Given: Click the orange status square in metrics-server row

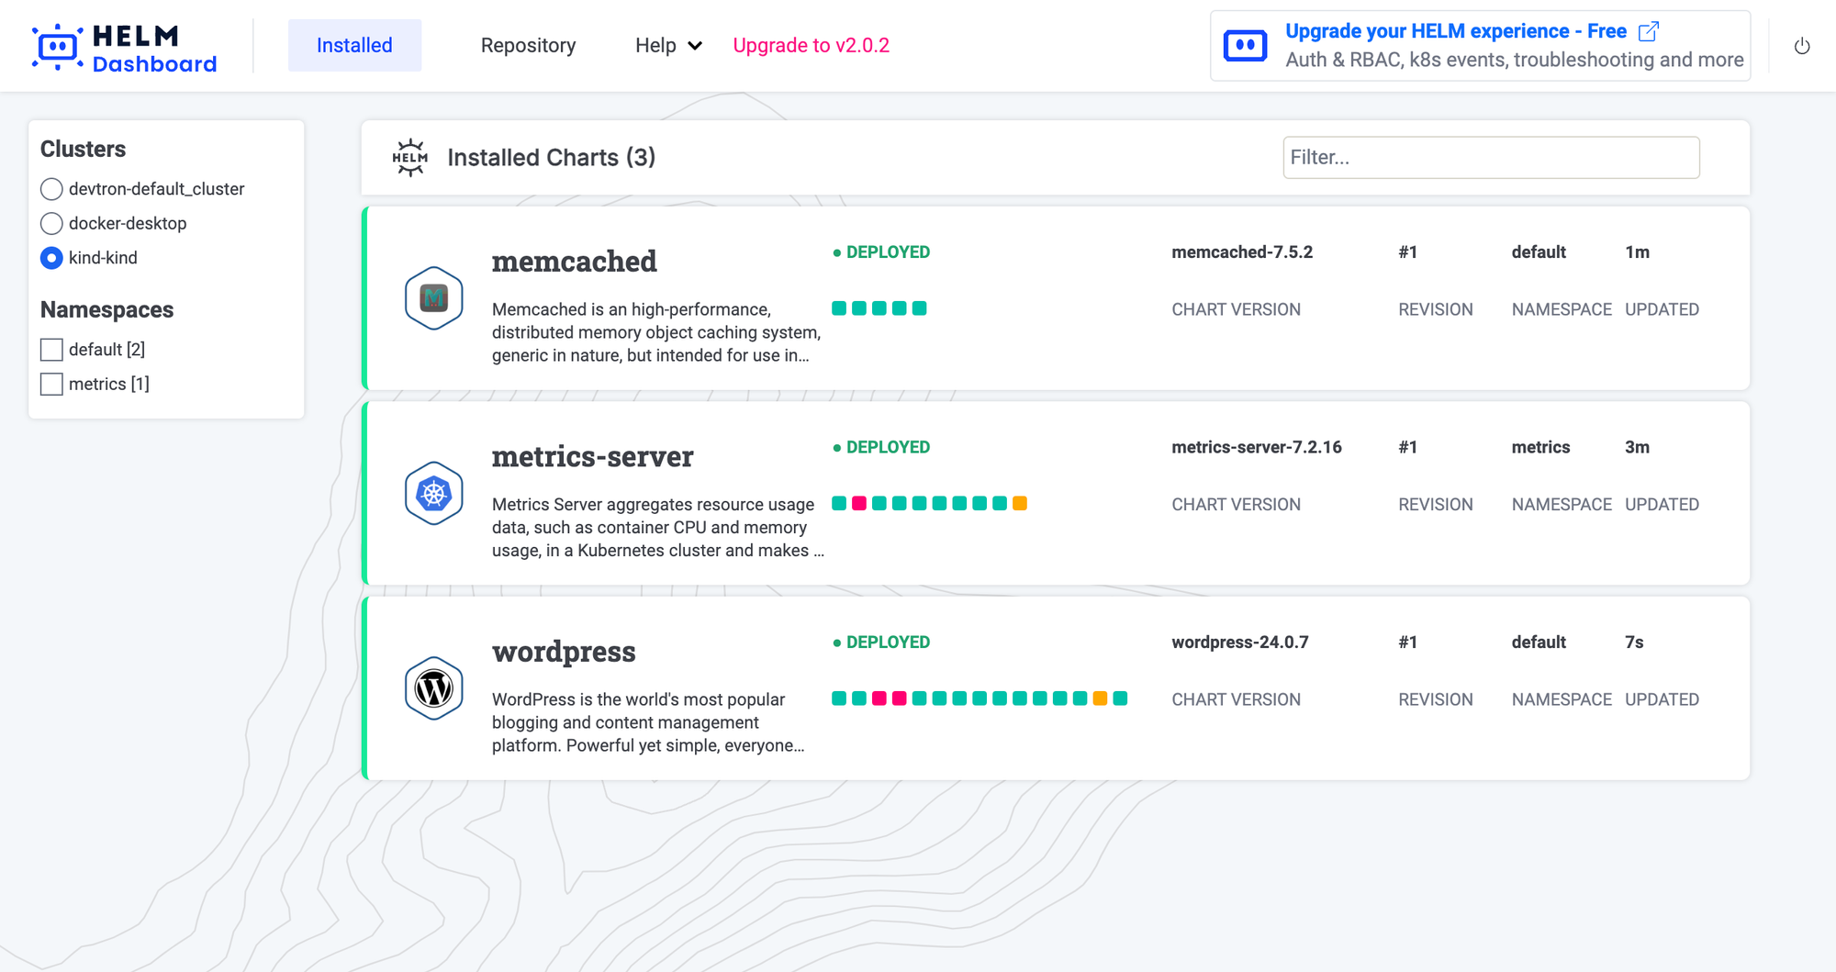Looking at the screenshot, I should [1020, 503].
